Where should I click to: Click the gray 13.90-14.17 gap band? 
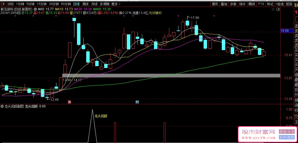(171, 76)
